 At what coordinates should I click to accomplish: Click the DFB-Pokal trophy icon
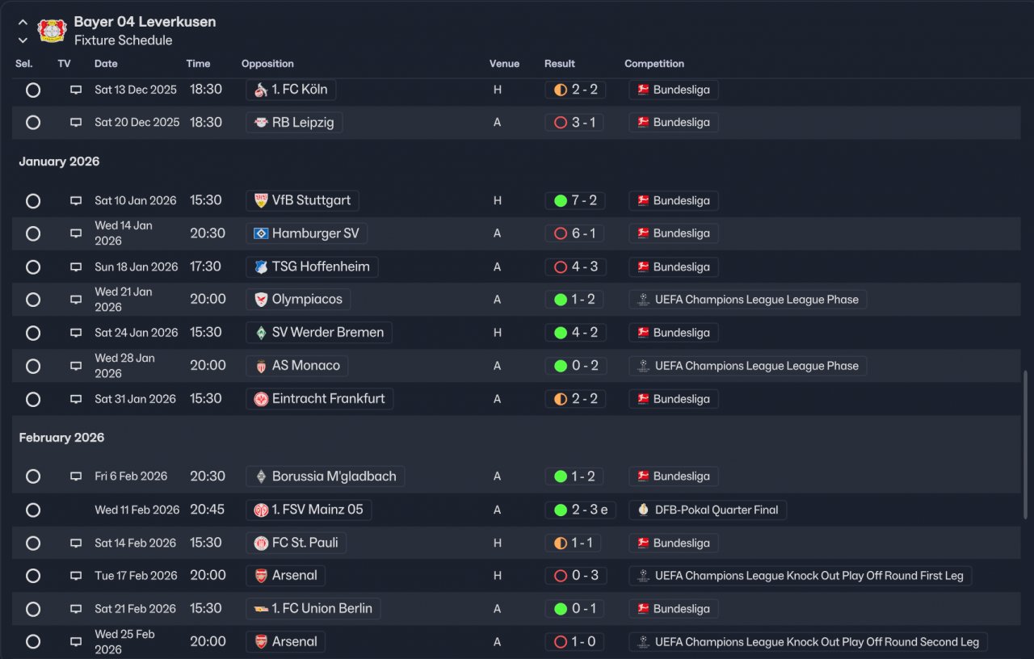(x=643, y=510)
